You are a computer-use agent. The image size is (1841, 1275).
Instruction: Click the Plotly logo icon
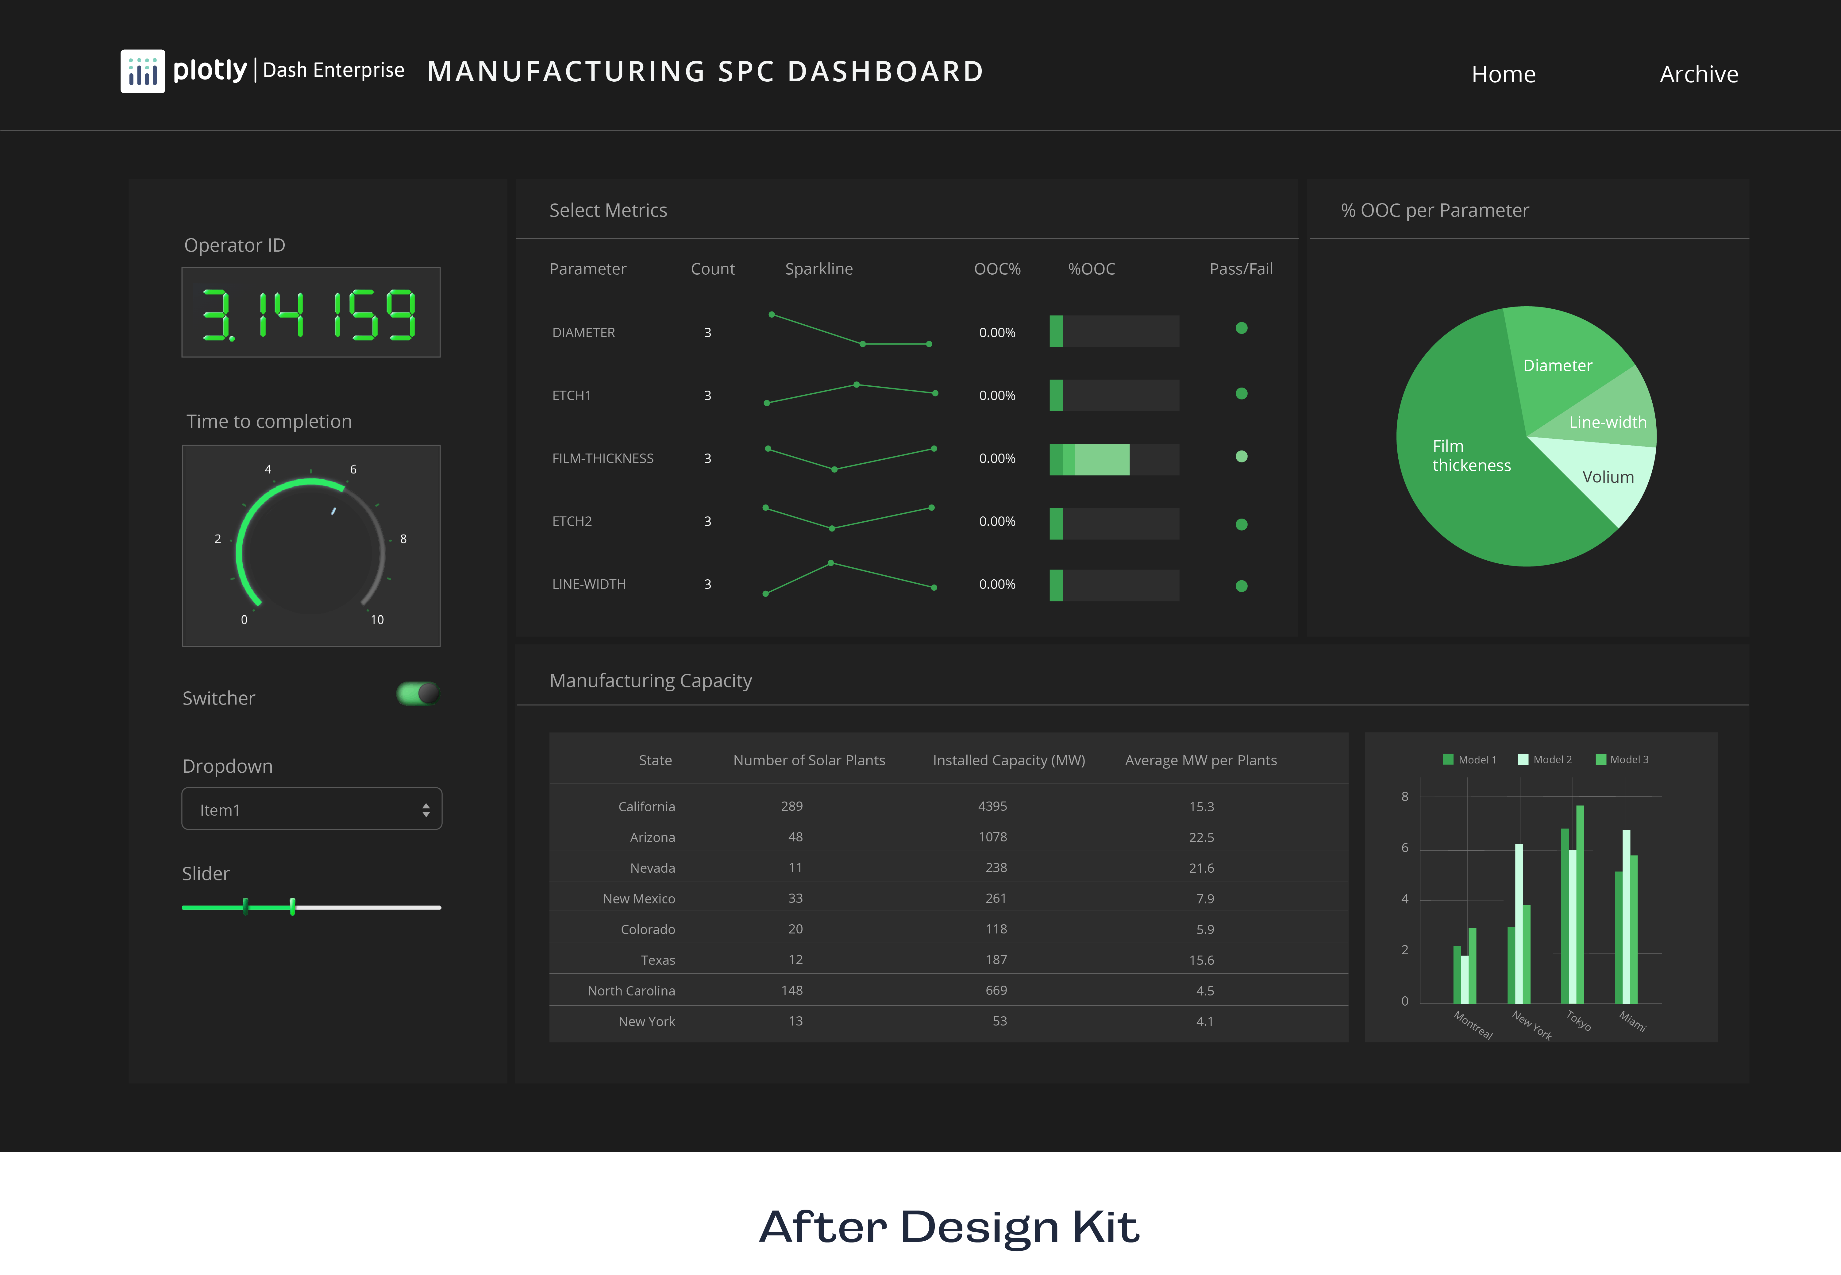coord(143,72)
